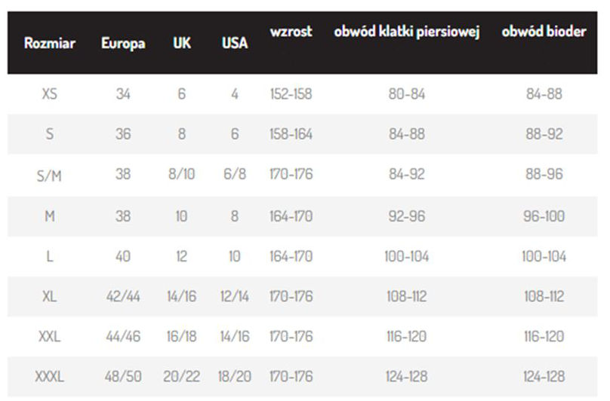Click the 116-120 hip measurement
The width and height of the screenshot is (610, 401).
[x=544, y=336]
